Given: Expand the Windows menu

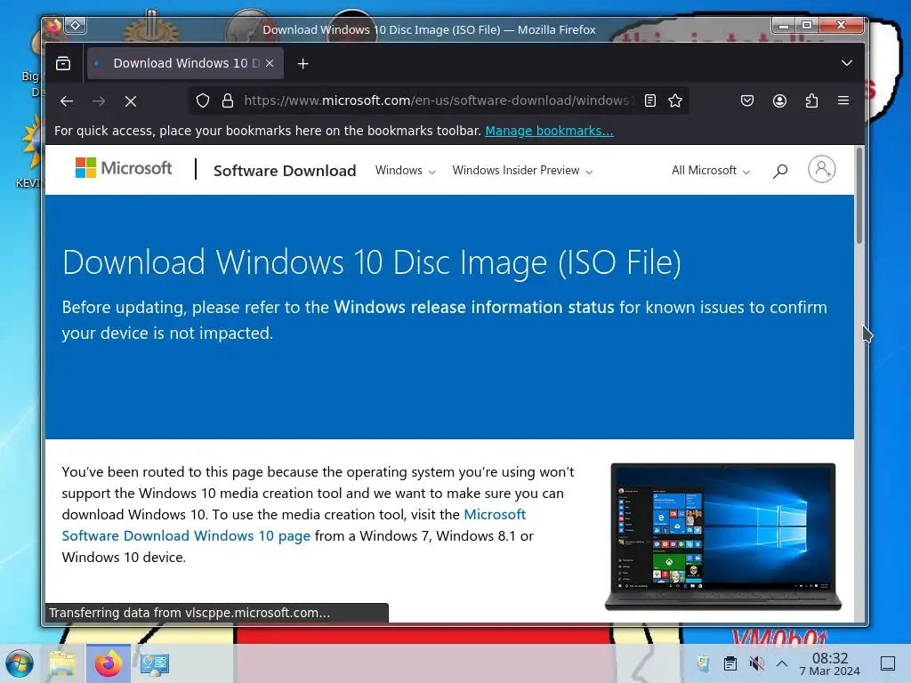Looking at the screenshot, I should (405, 171).
